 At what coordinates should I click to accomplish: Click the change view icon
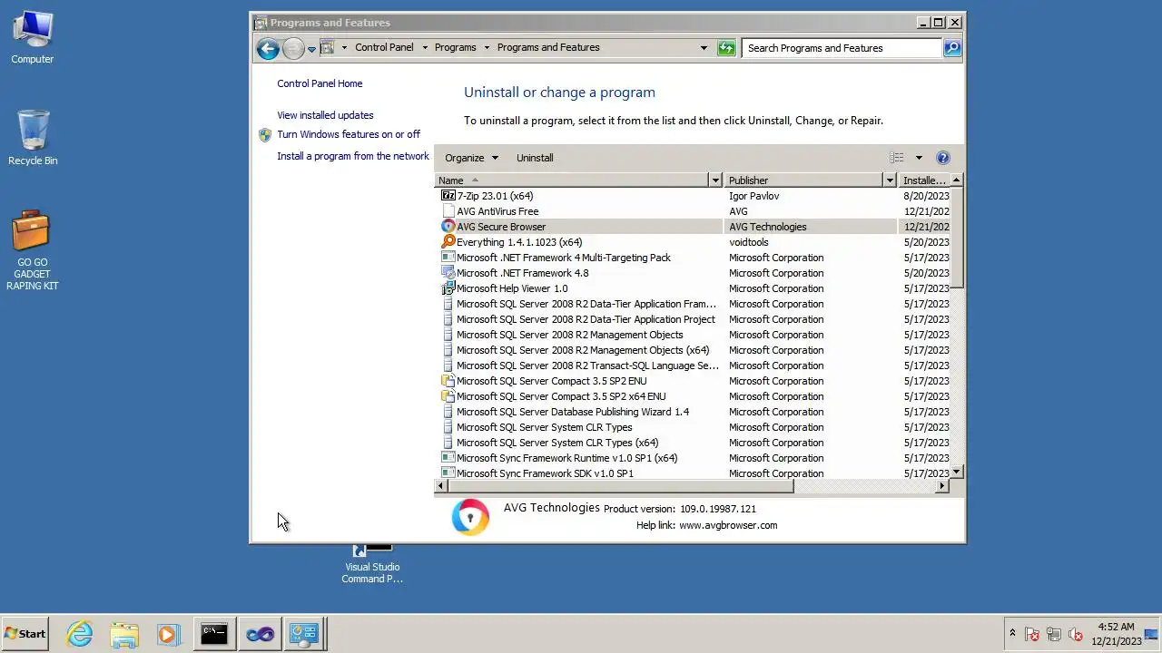[897, 158]
